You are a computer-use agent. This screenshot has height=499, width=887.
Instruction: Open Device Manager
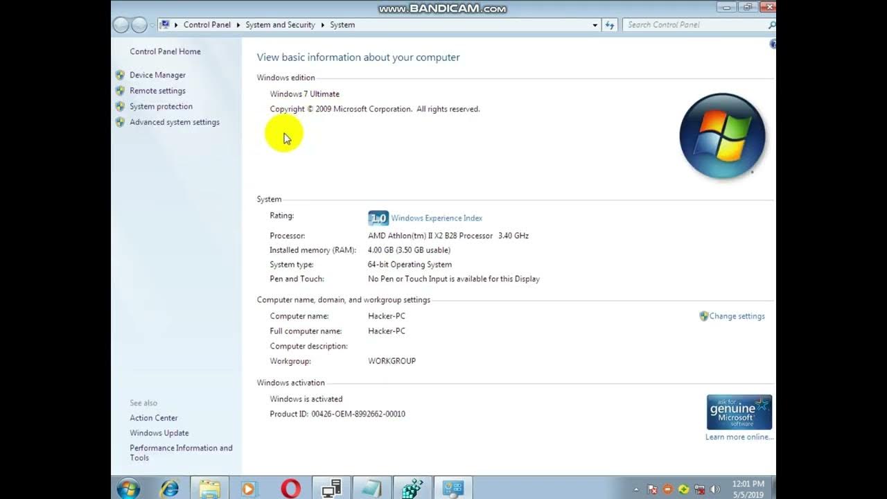(x=157, y=75)
